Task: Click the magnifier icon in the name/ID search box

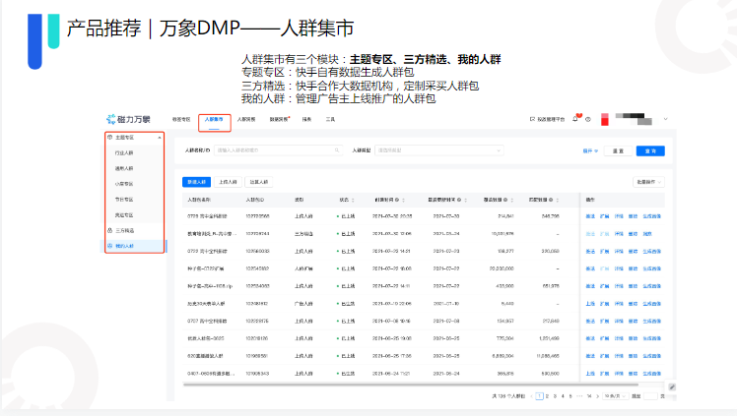Action: point(337,150)
